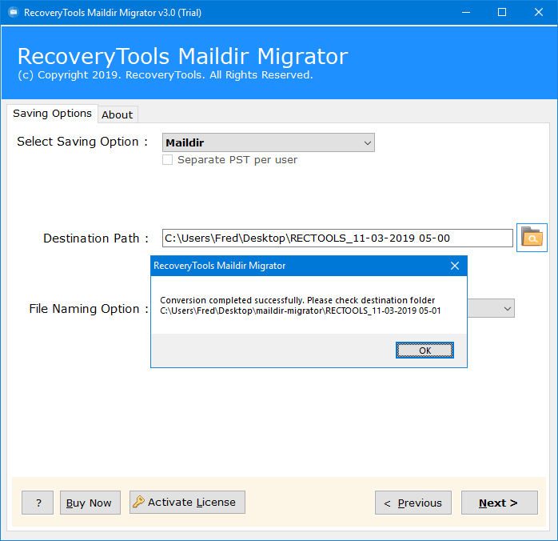Close the conversion completed dialog

[x=454, y=266]
